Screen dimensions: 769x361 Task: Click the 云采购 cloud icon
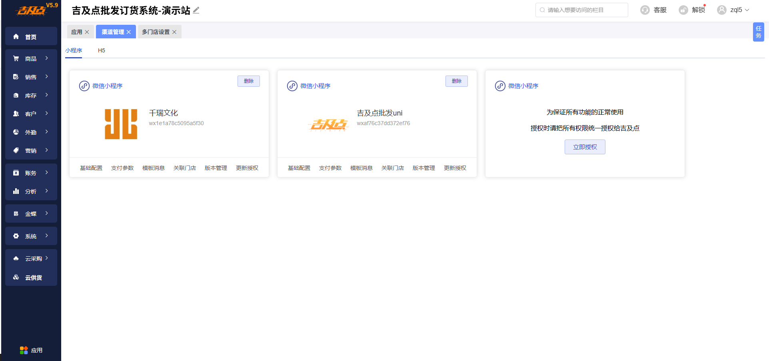(16, 258)
